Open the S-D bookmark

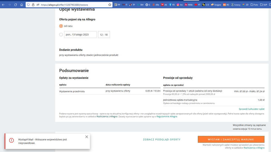pyautogui.click(x=206, y=5)
